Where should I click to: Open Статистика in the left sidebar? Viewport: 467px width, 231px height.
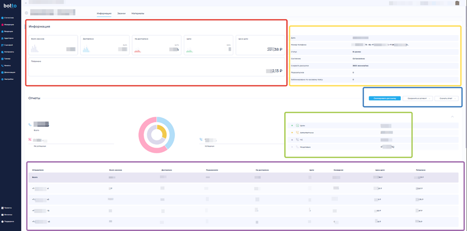(9, 18)
